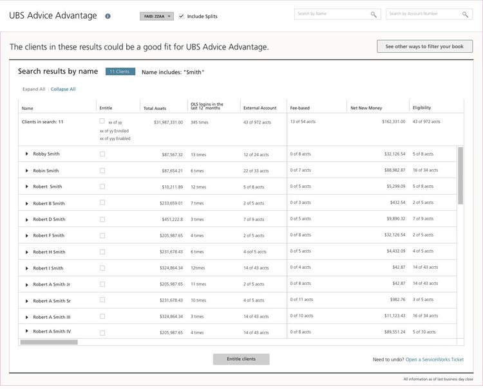Expand the Robert B Smith row
Image resolution: width=483 pixels, height=389 pixels.
[27, 204]
